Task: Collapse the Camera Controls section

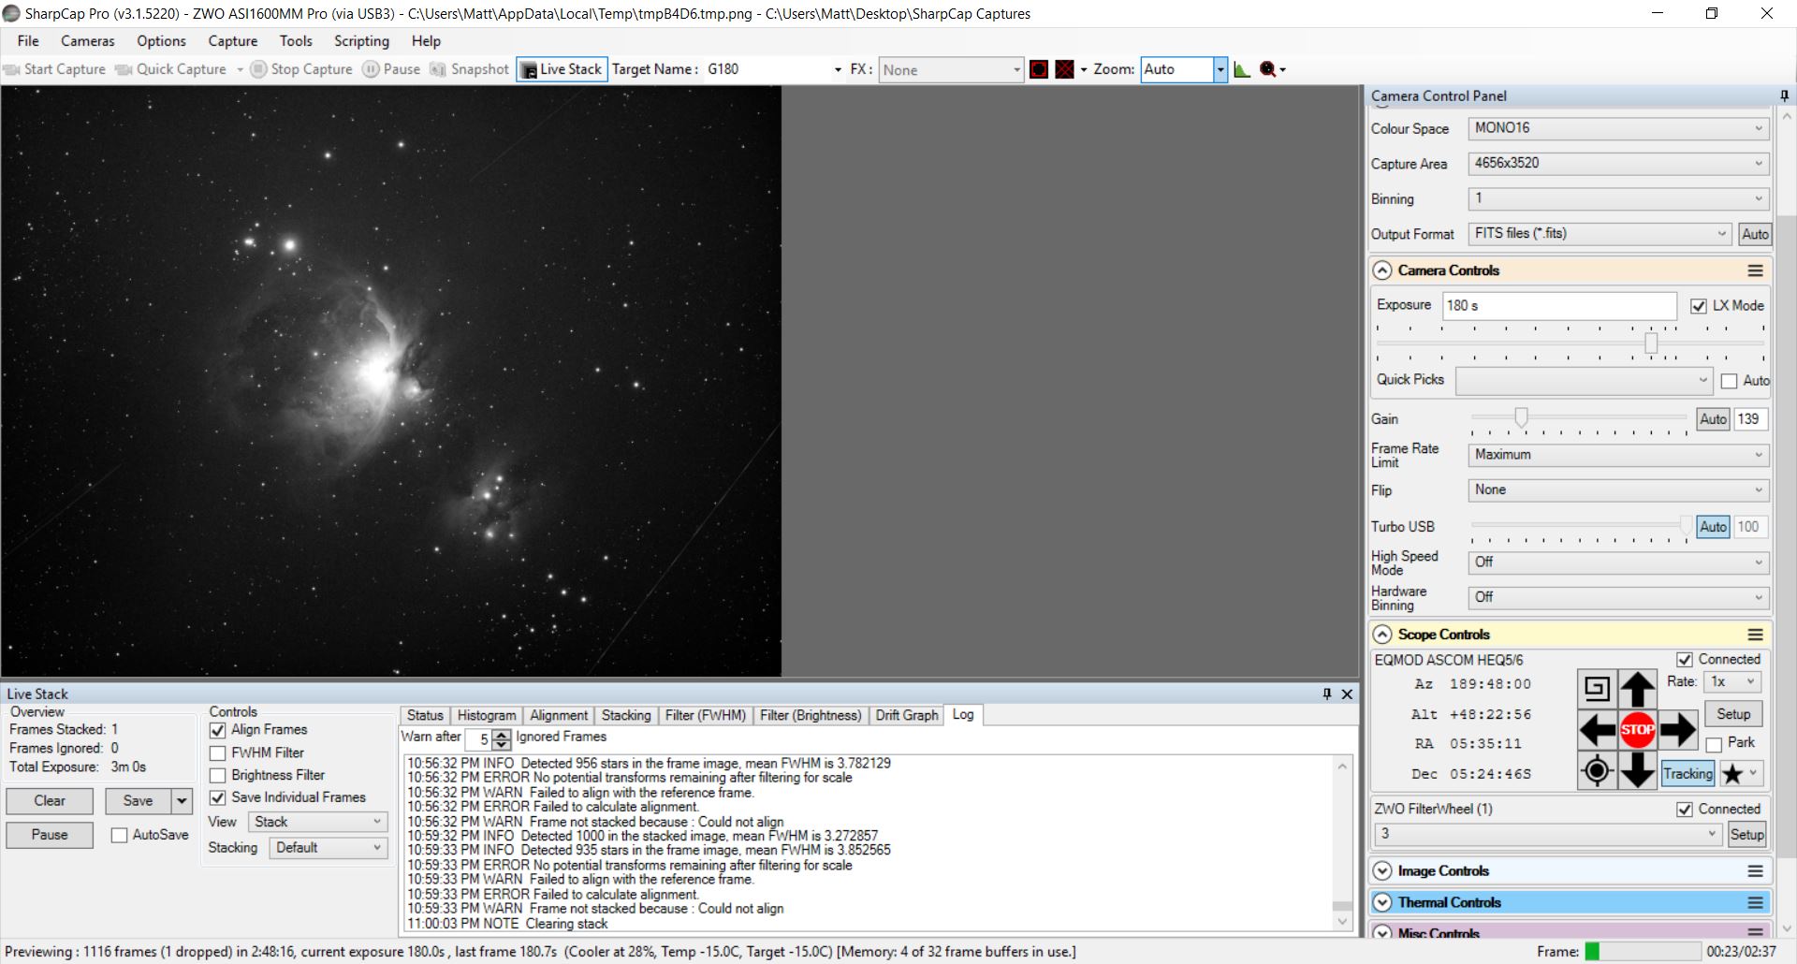Action: pos(1382,270)
